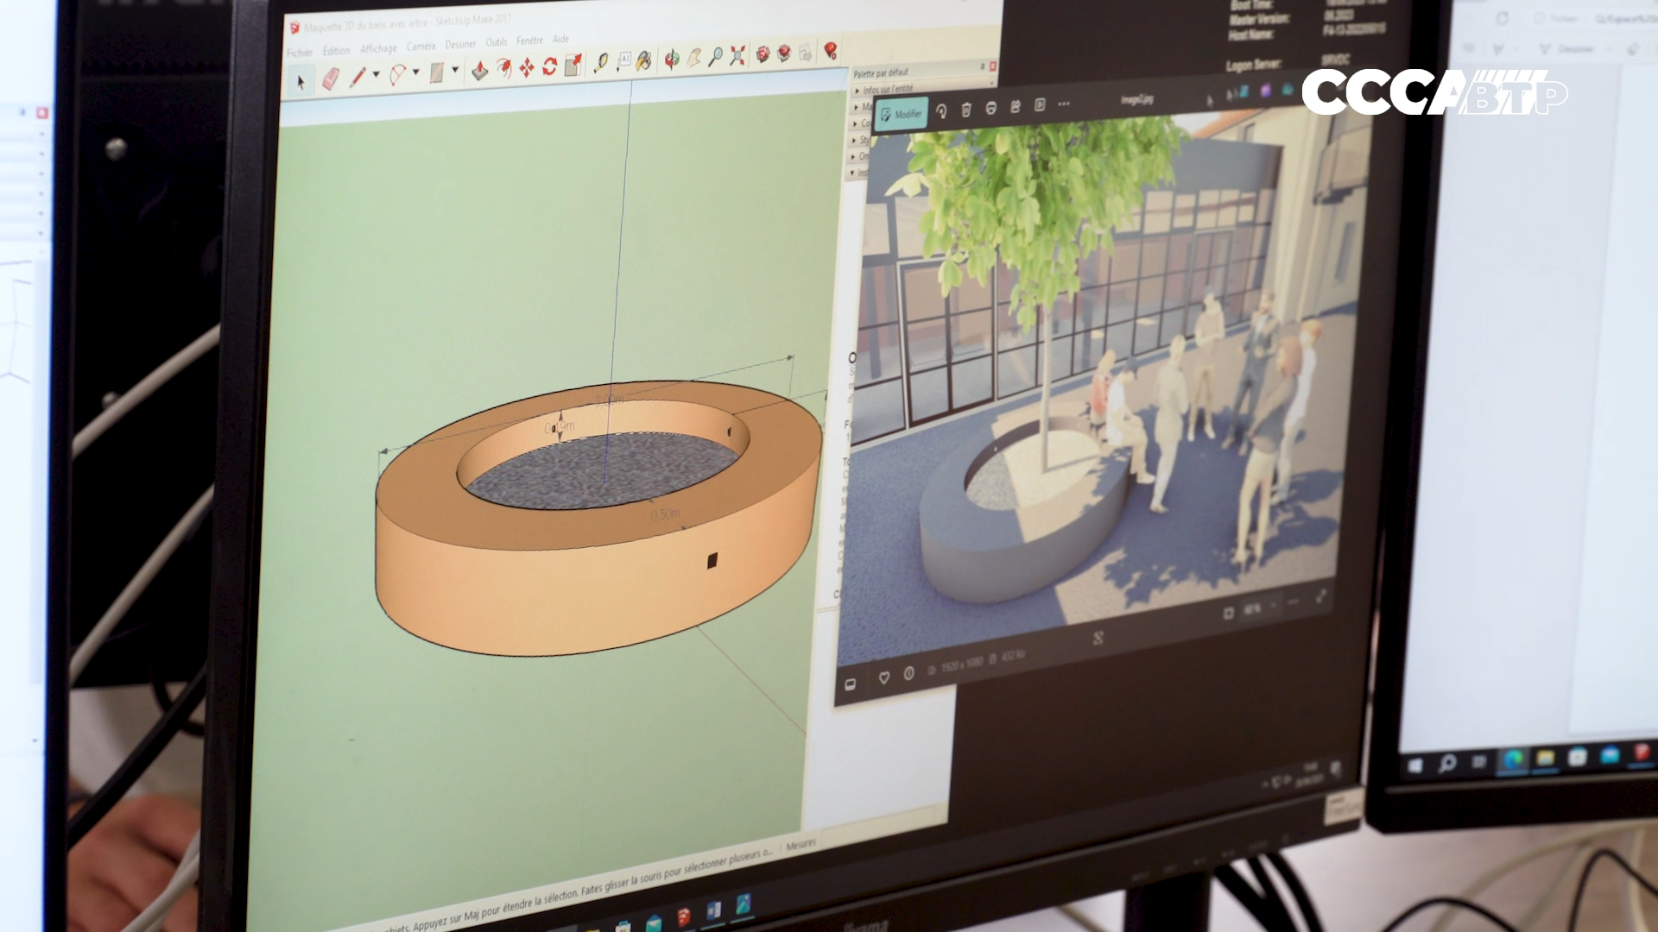The width and height of the screenshot is (1658, 932).
Task: Mark image as favorite with heart
Action: [883, 678]
